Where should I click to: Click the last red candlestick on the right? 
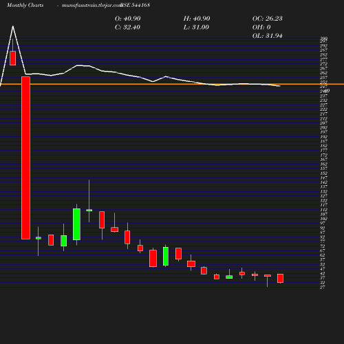click(x=280, y=278)
